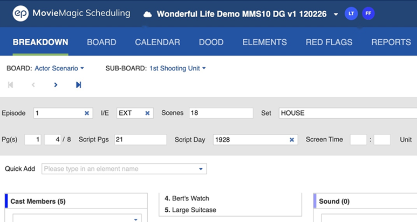Open the LT user avatar
This screenshot has height=222, width=417.
(351, 13)
